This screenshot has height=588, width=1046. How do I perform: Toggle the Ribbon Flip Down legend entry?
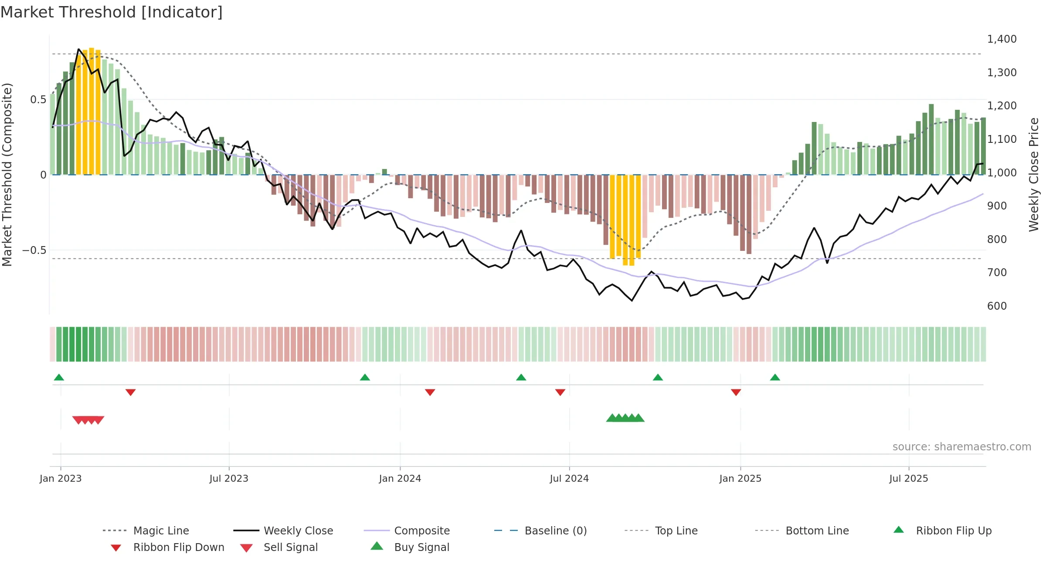click(x=167, y=547)
